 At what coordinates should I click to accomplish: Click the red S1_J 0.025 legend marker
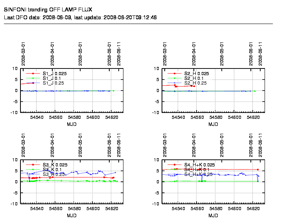click(33, 74)
